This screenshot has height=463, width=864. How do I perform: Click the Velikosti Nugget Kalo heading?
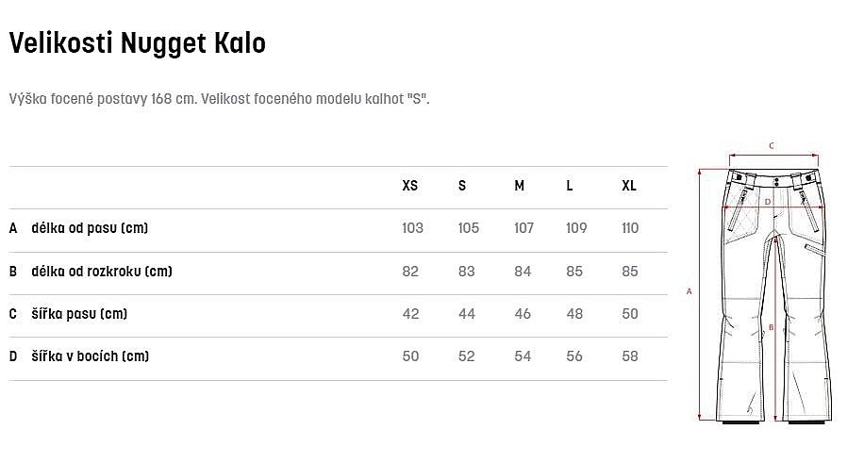pos(137,43)
